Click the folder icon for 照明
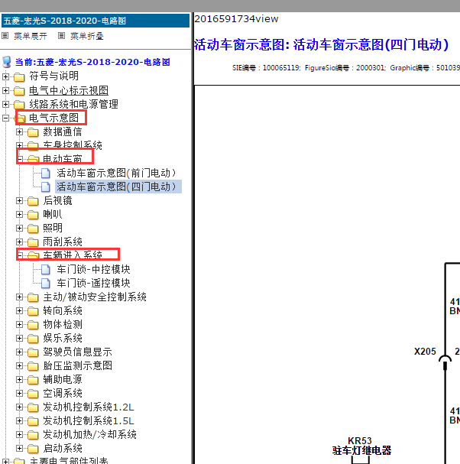The image size is (460, 464). click(33, 229)
